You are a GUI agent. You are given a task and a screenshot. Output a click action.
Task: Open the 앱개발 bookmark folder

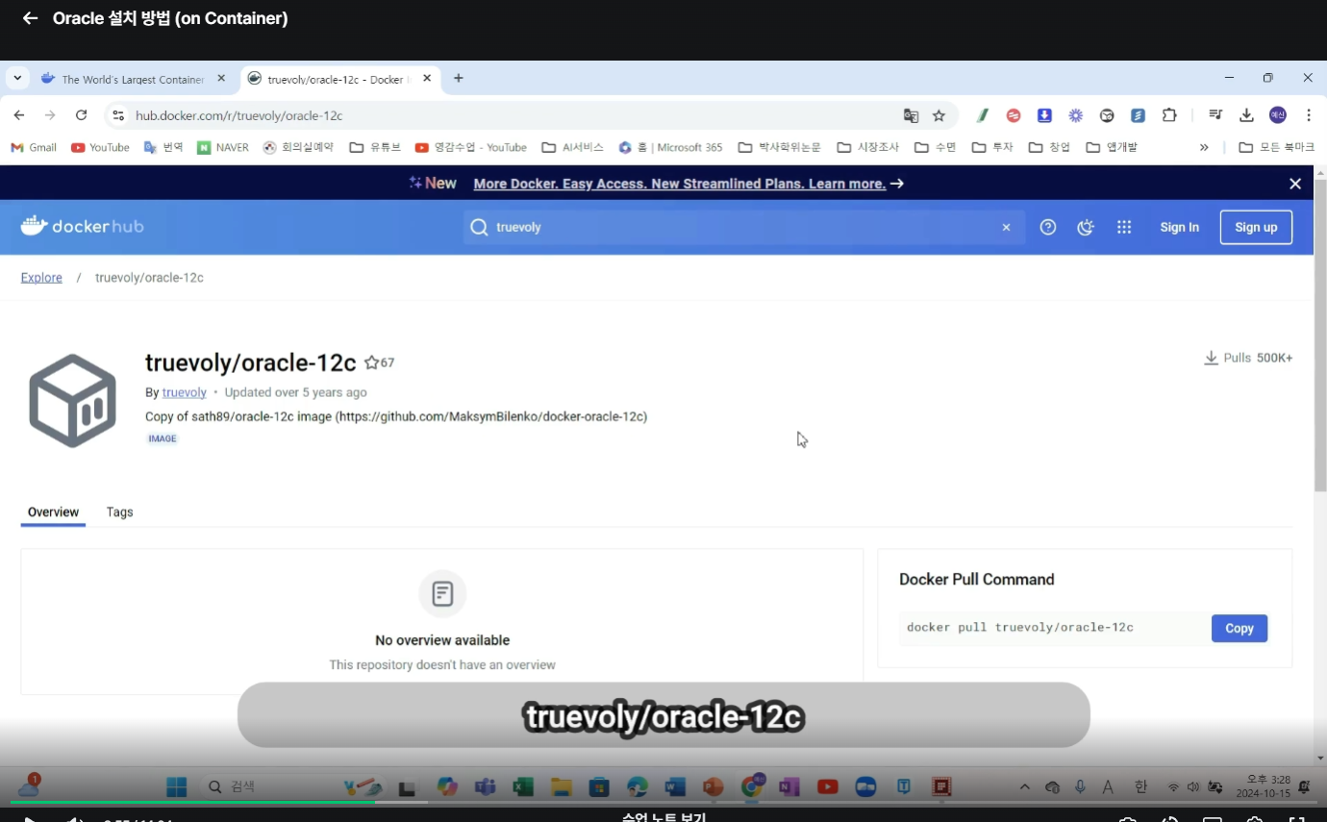click(x=1111, y=147)
